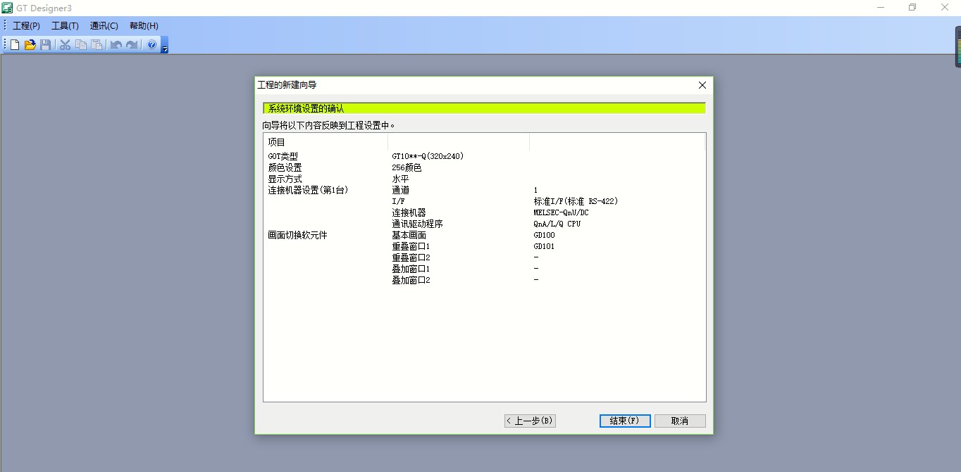Image resolution: width=961 pixels, height=472 pixels.
Task: Click the 上一步(B) button
Action: pos(529,421)
